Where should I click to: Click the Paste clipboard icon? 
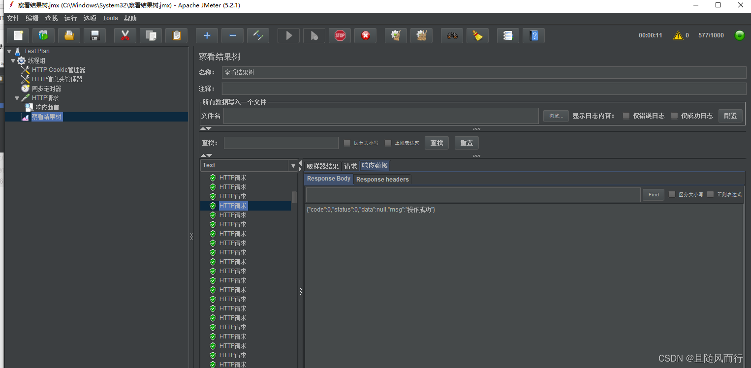tap(177, 35)
